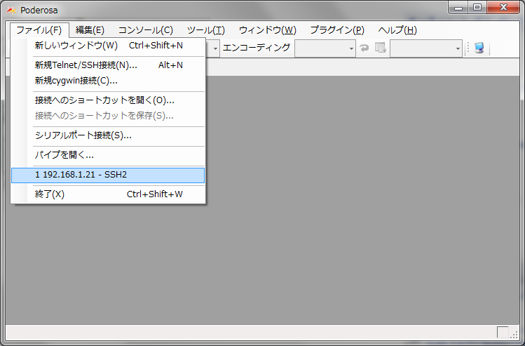Select 新規Telnet/SSH接続(N)... menu entry
This screenshot has height=346, width=525.
pos(108,65)
